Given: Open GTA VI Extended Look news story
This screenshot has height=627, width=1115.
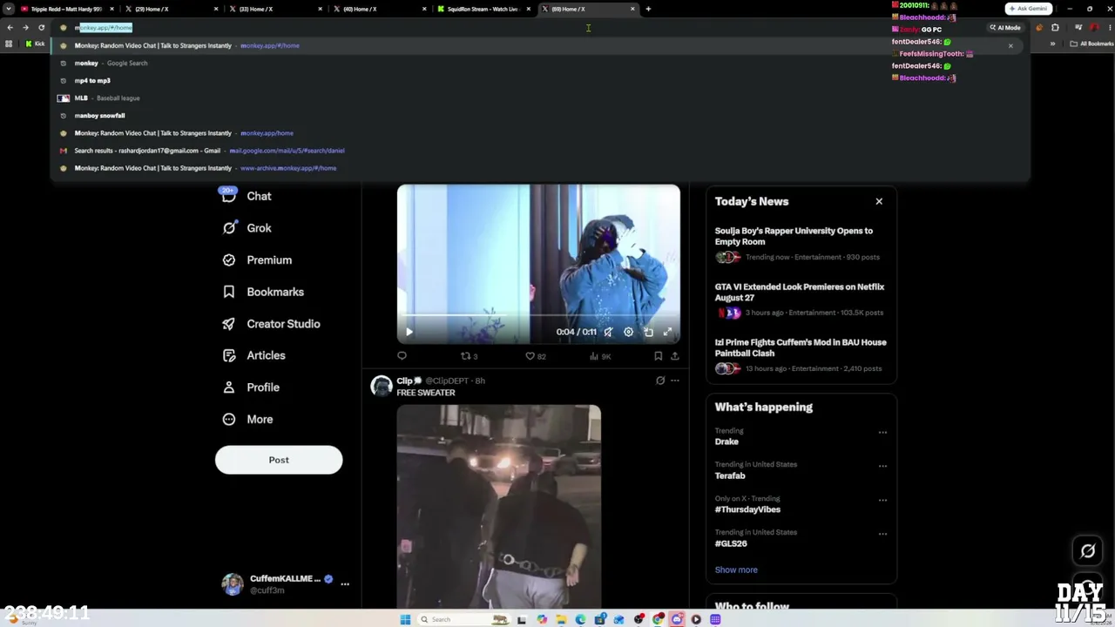Looking at the screenshot, I should click(x=801, y=301).
